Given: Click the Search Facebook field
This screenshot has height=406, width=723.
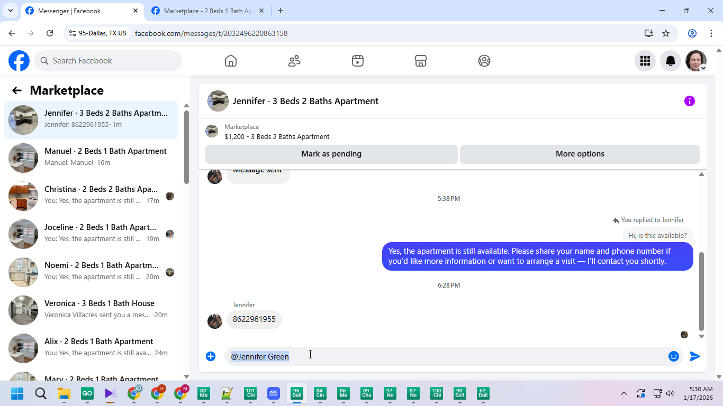Looking at the screenshot, I should 108,61.
